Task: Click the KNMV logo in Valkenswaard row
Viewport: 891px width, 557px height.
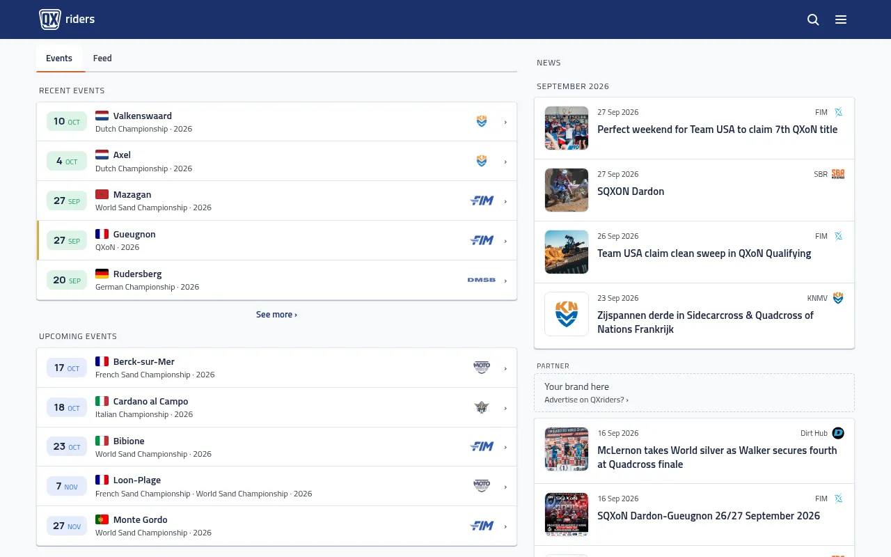Action: tap(482, 122)
